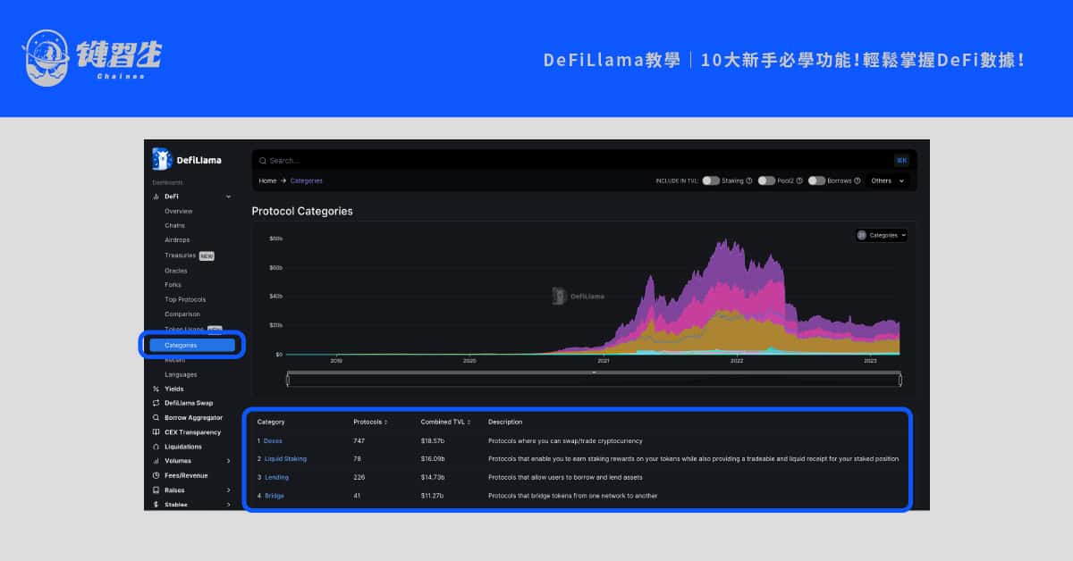Enable the Staking toggle in Include in TVL

coord(711,180)
